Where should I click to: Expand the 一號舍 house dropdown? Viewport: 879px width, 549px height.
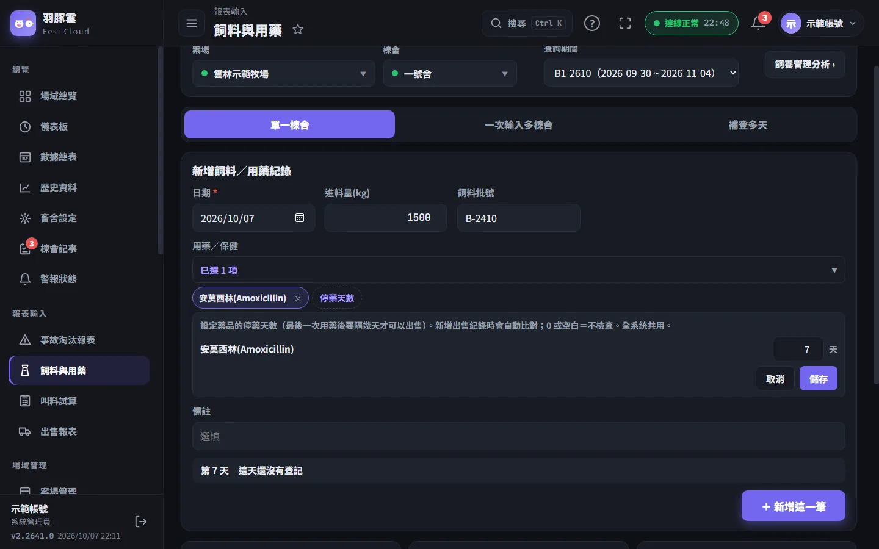click(x=450, y=73)
